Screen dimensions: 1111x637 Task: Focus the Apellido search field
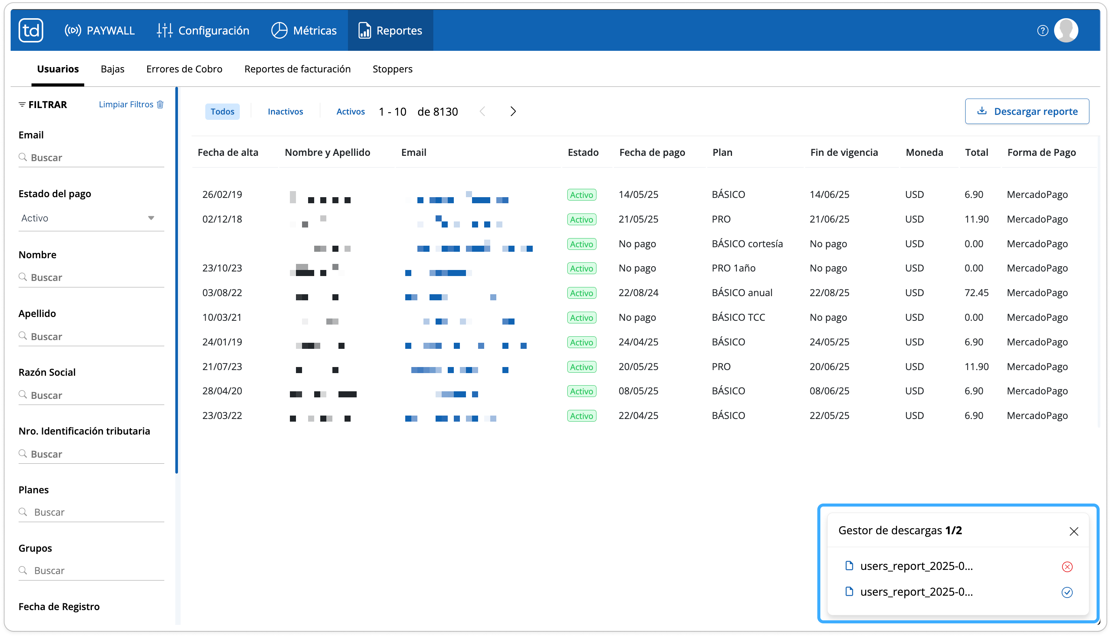pyautogui.click(x=91, y=336)
